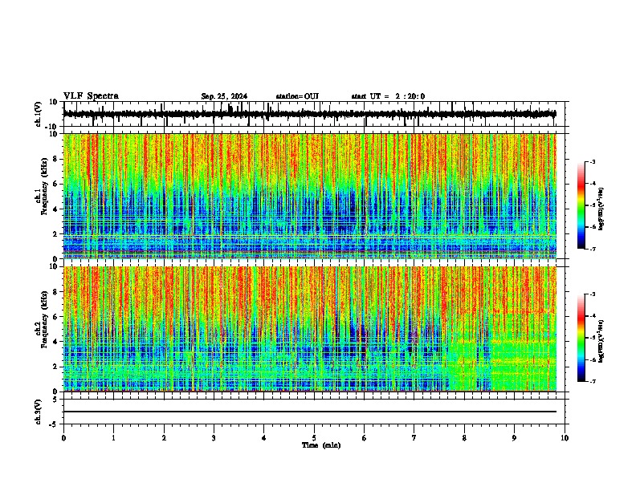Click the time axis tick label "7"
636x491 pixels.
tap(414, 438)
